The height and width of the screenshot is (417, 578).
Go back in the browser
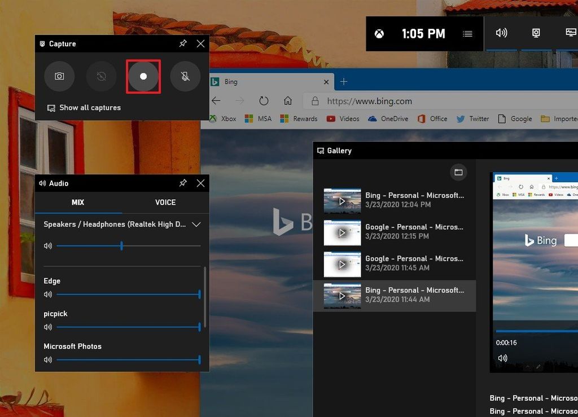coord(216,100)
